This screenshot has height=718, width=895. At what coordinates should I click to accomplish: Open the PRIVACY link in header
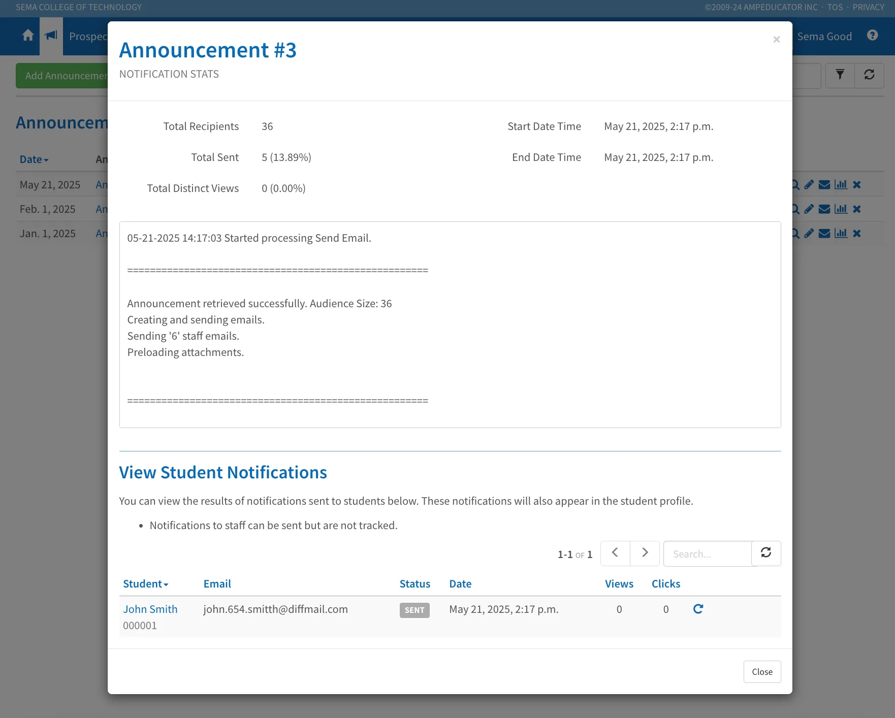point(869,7)
